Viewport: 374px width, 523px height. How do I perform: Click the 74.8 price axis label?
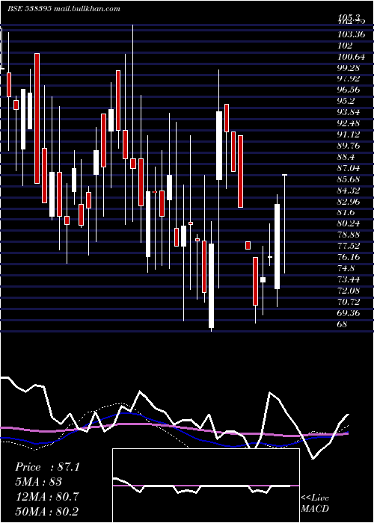[x=346, y=268]
